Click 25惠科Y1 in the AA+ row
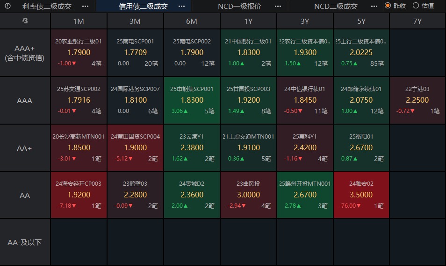This screenshot has height=266, width=446. click(305, 137)
